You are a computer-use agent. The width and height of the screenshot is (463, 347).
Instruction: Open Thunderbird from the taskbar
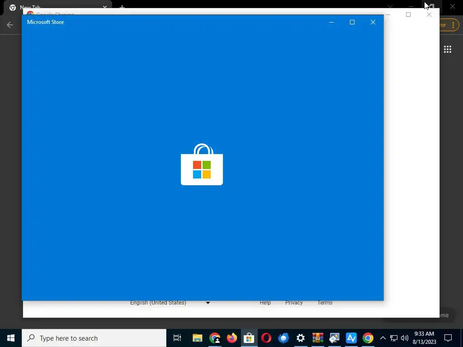pos(283,338)
